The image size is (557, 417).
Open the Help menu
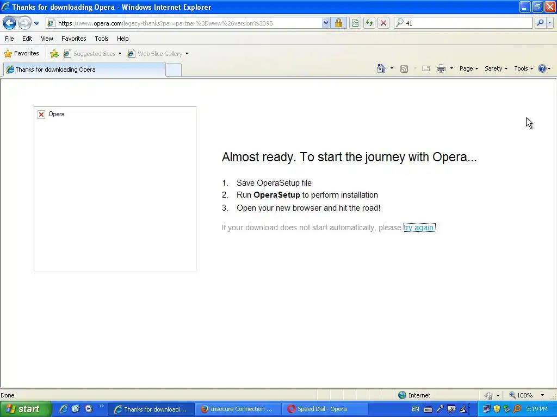122,39
